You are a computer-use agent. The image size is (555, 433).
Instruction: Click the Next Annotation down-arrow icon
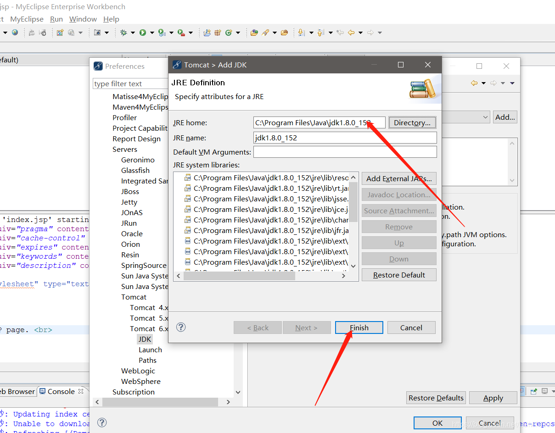(301, 33)
